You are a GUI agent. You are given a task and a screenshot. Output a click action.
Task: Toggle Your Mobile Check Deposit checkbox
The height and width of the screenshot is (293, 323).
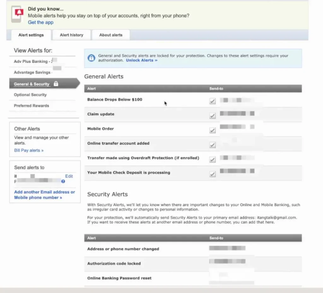(x=213, y=174)
